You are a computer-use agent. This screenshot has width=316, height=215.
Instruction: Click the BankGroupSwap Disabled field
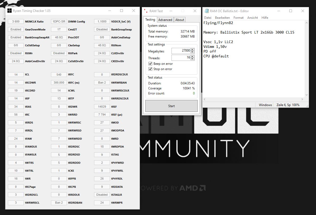tap(102, 29)
